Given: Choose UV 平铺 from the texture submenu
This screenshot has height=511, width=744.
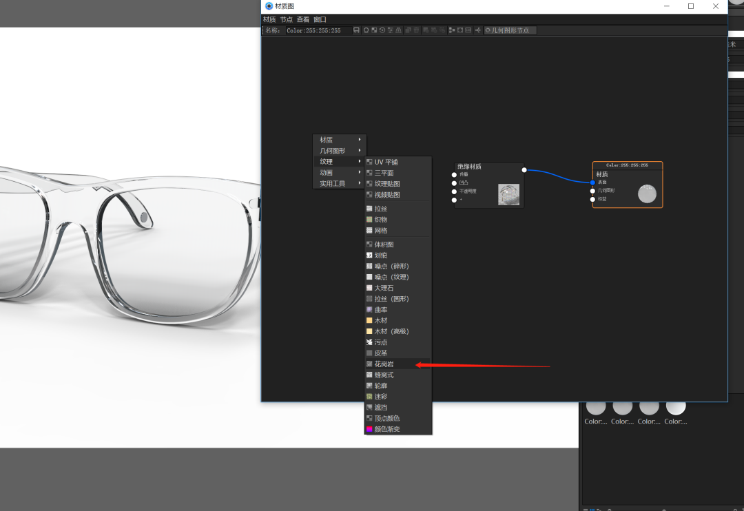Looking at the screenshot, I should coord(398,163).
